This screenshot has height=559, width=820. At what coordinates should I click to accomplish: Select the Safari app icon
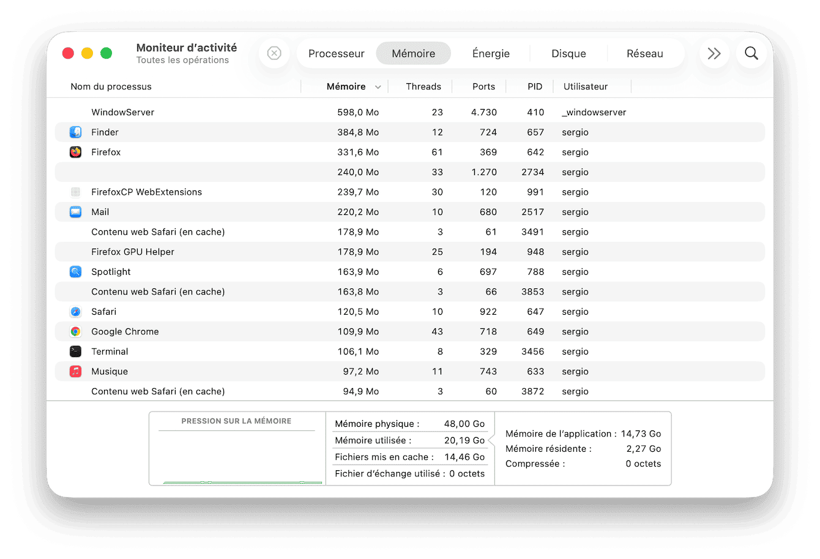[75, 311]
